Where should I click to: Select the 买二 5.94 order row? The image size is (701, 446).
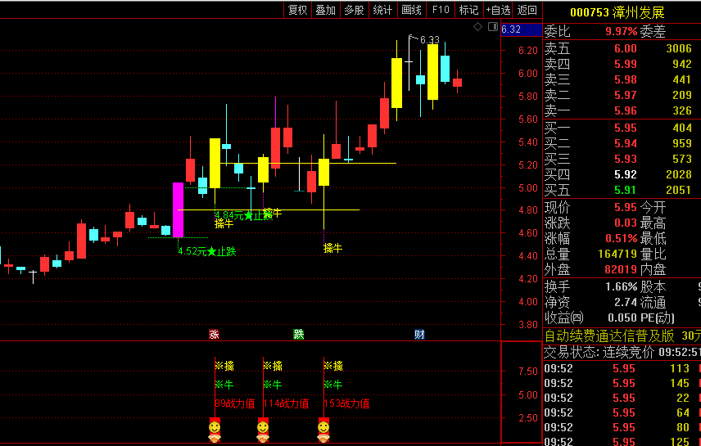point(622,143)
